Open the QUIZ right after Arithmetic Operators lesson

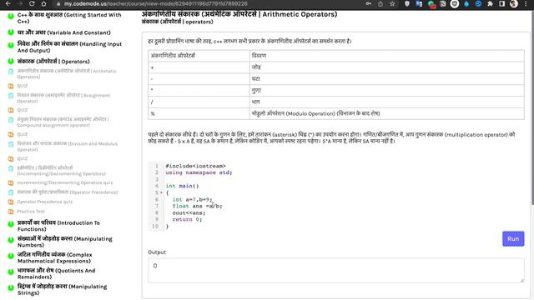[23, 86]
